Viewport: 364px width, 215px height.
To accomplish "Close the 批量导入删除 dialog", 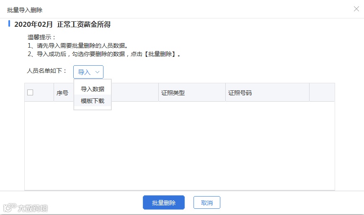I will (x=356, y=9).
